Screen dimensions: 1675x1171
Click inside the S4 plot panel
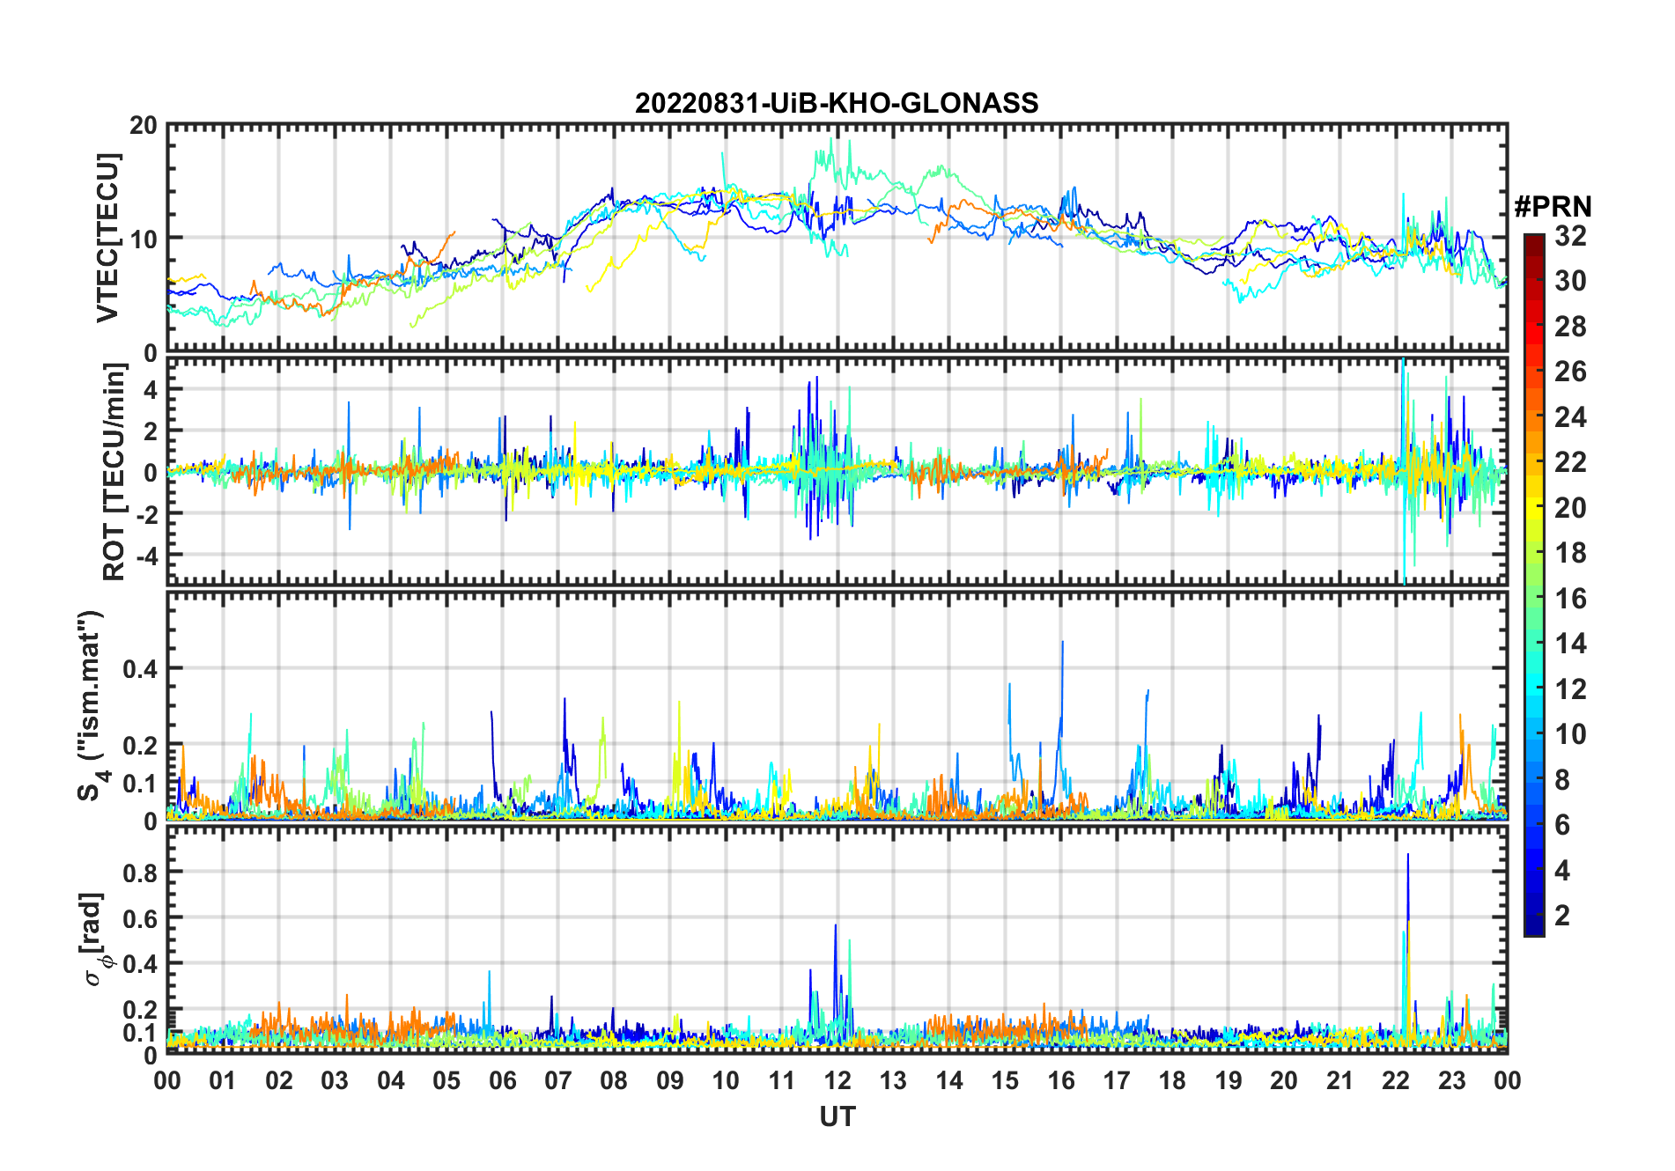(837, 705)
